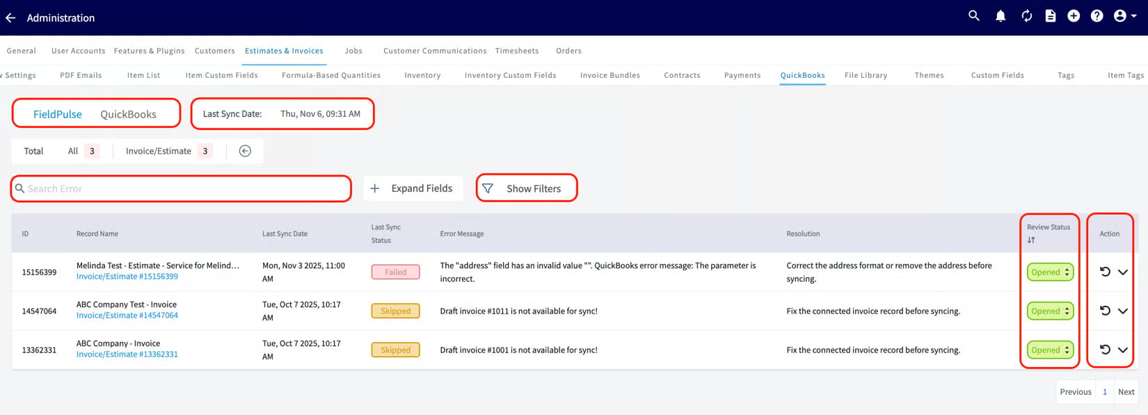Open Item Custom Fields sub-tab
1148x415 pixels.
222,75
